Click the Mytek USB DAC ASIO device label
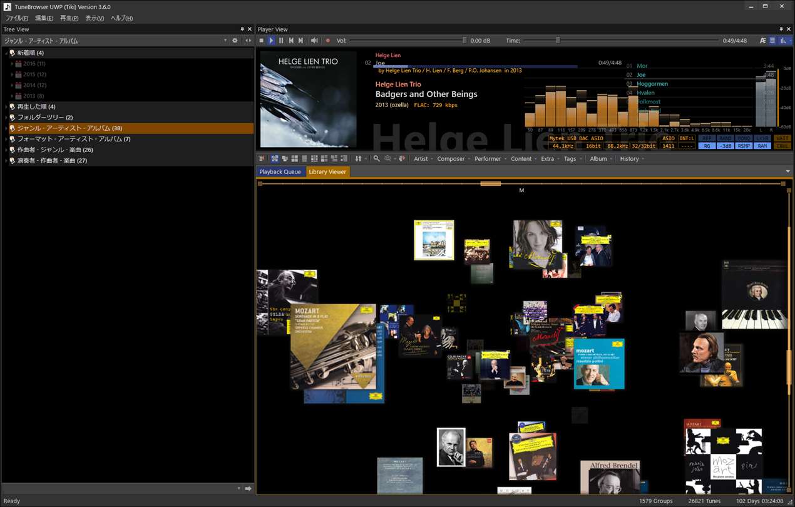The image size is (795, 507). 577,138
